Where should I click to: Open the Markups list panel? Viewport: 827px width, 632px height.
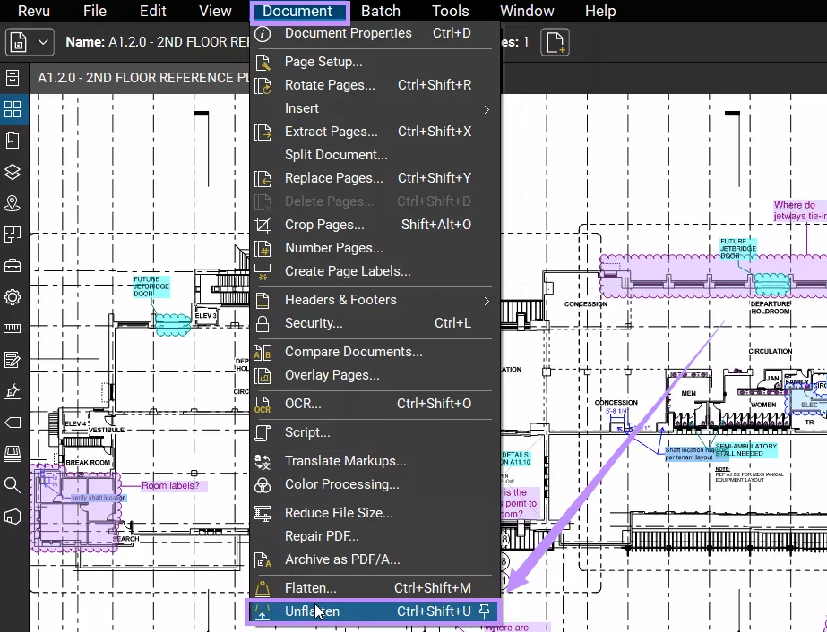pyautogui.click(x=13, y=360)
